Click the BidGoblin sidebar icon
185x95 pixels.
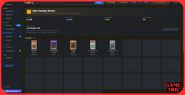[4, 18]
